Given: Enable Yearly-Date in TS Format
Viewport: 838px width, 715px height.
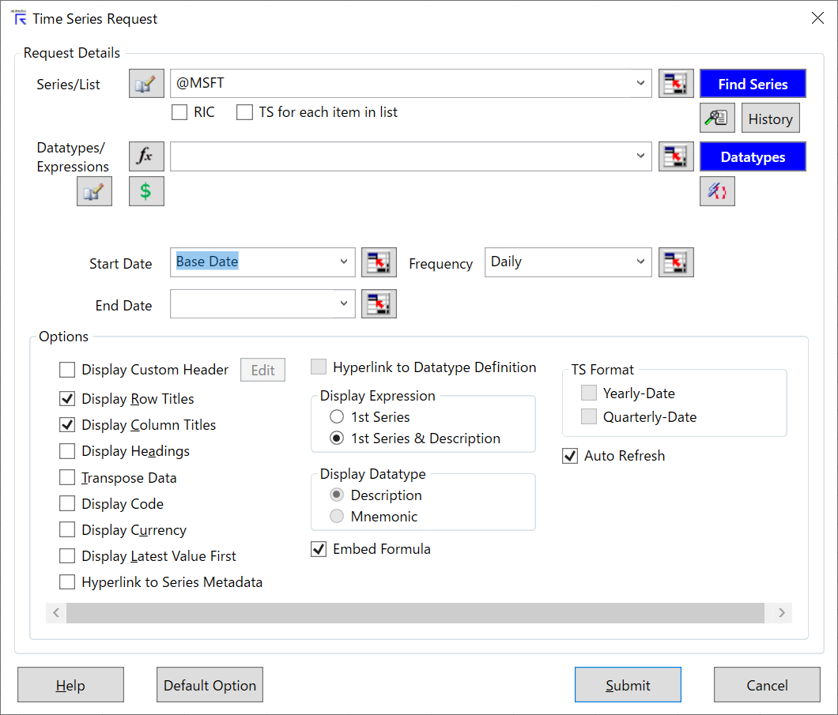Looking at the screenshot, I should [x=588, y=393].
